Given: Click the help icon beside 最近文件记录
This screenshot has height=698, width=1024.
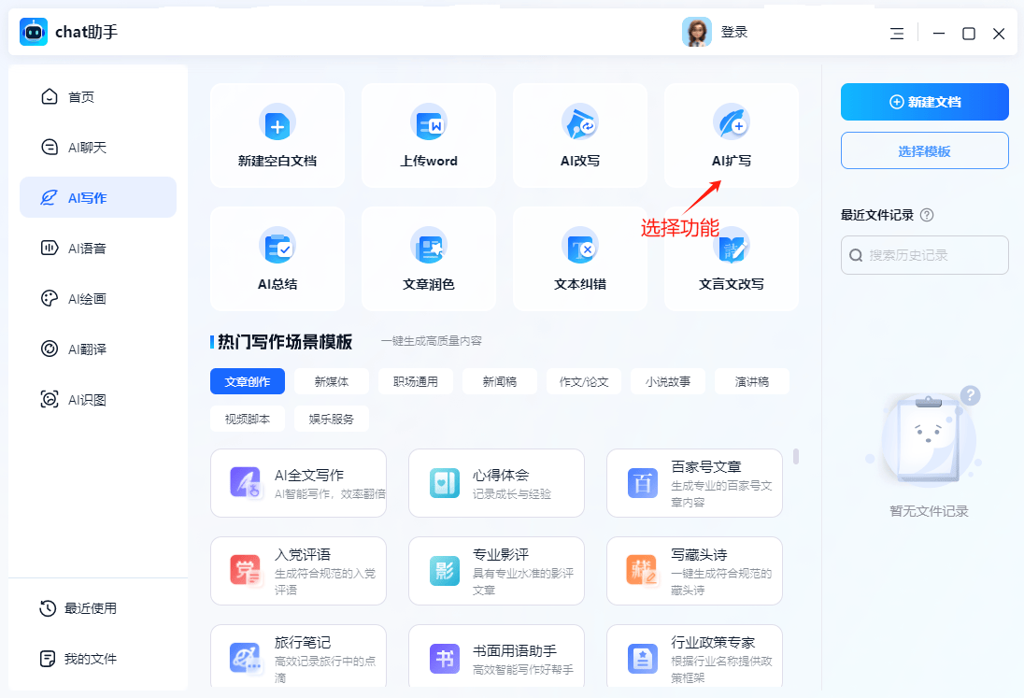Looking at the screenshot, I should coord(927,215).
